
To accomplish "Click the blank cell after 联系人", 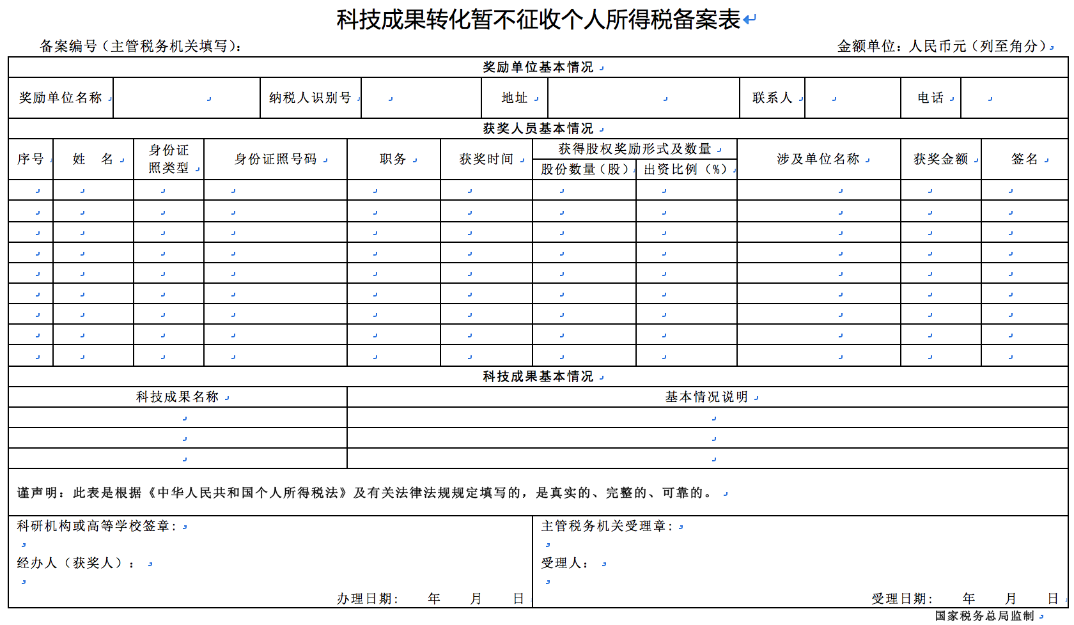I will 853,98.
